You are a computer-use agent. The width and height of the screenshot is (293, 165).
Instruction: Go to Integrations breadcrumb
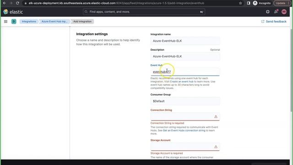[x=29, y=22]
